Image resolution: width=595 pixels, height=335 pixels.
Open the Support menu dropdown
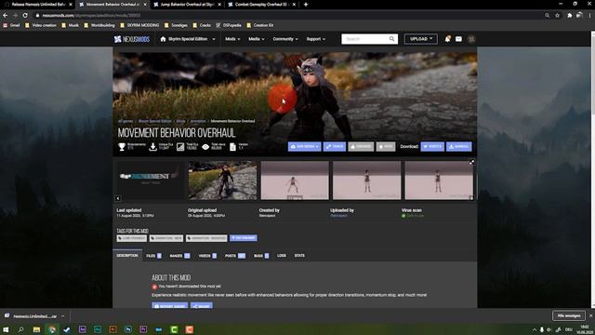315,39
